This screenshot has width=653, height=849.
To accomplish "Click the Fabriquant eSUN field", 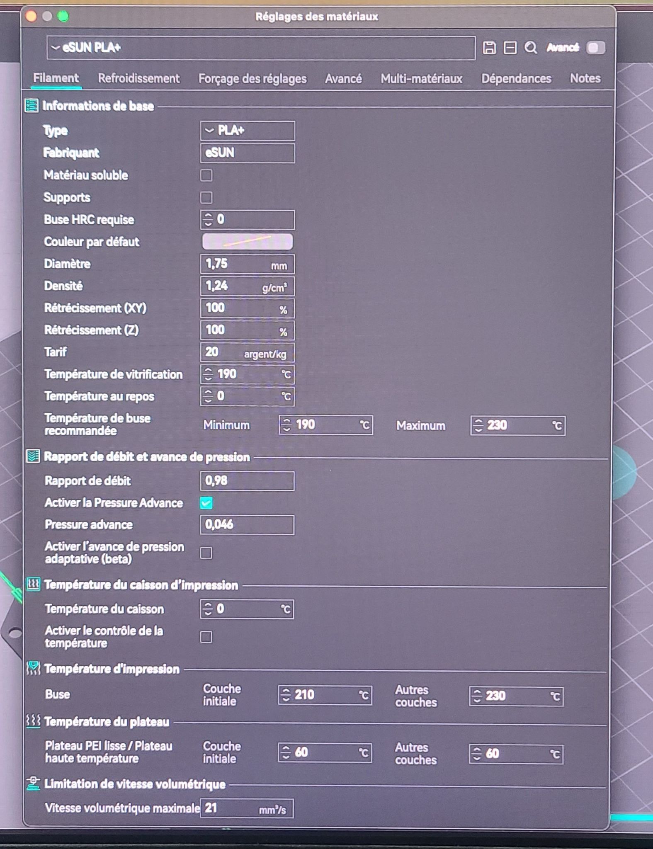I will tap(248, 153).
